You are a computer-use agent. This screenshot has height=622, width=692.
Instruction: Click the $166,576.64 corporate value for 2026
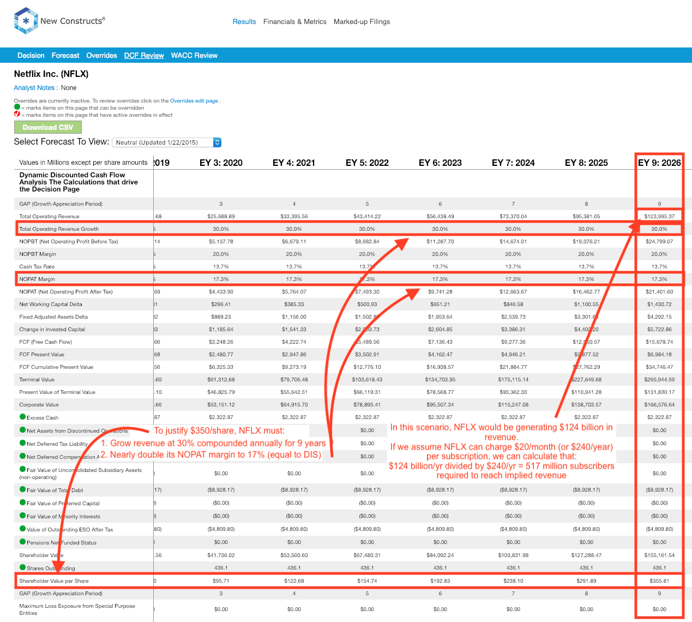click(660, 405)
